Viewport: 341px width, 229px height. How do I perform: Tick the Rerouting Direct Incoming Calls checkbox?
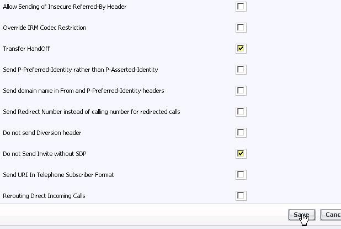(241, 196)
